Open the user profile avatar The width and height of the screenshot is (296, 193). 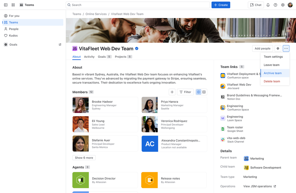point(290,5)
